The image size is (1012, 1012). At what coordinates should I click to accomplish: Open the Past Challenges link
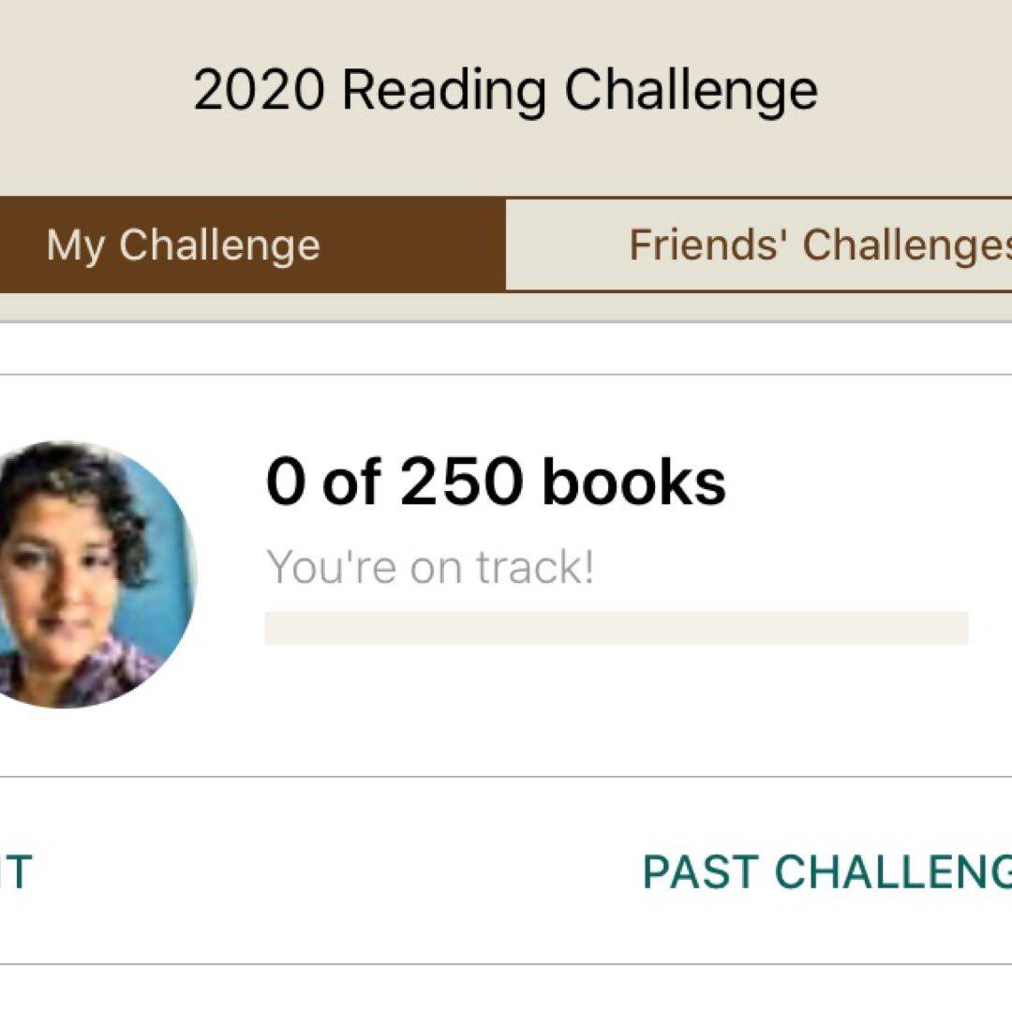coord(826,871)
